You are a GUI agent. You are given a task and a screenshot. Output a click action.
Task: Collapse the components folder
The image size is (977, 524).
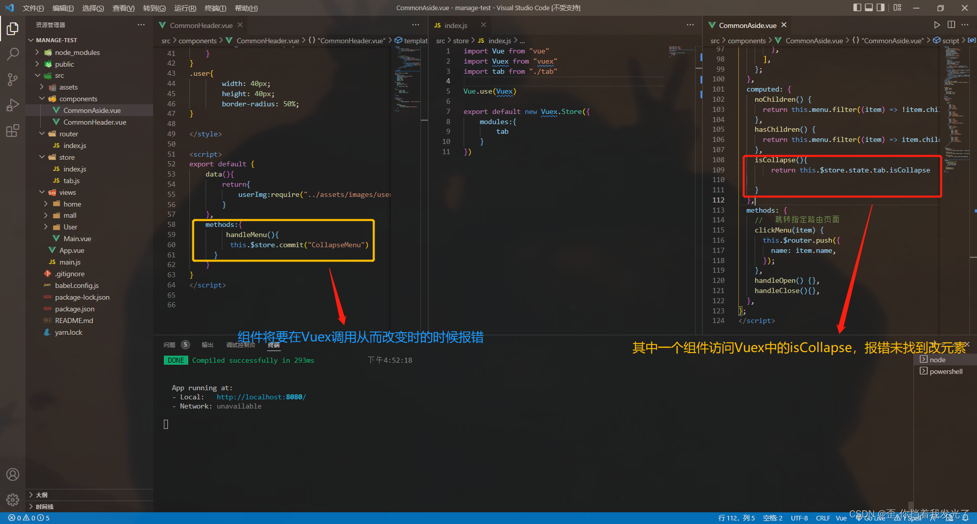click(x=42, y=99)
